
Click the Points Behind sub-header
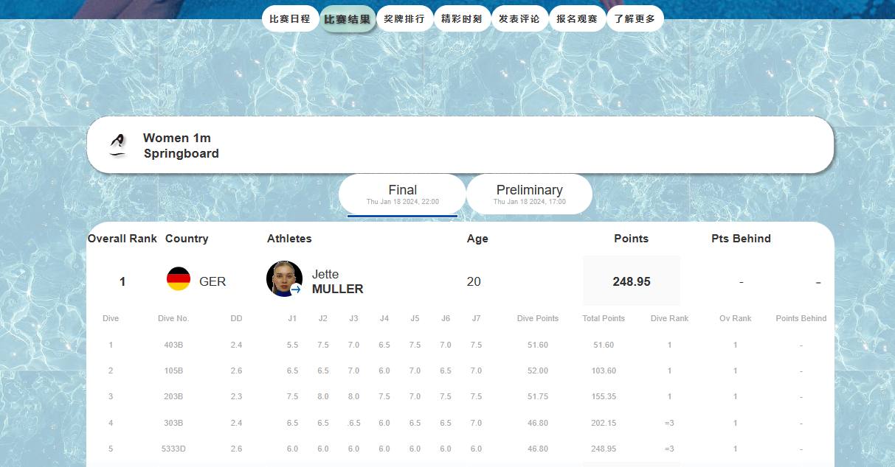coord(801,318)
